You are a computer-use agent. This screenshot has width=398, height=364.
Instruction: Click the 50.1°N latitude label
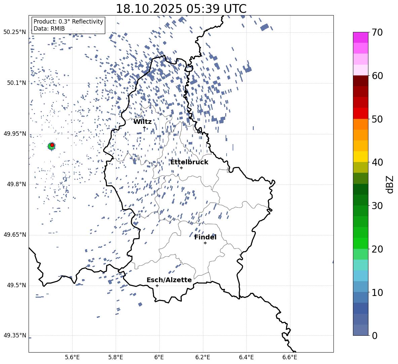click(16, 83)
